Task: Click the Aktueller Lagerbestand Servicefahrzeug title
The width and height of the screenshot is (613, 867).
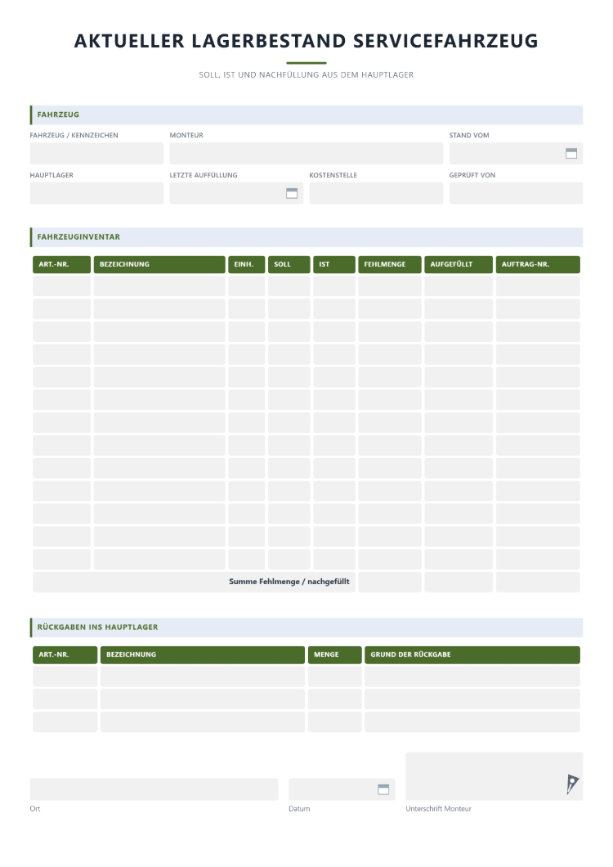Action: pyautogui.click(x=306, y=41)
